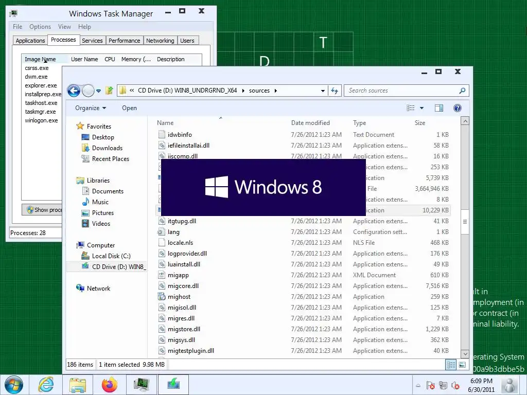
Task: Open Desktop in Favorites
Action: coord(103,137)
